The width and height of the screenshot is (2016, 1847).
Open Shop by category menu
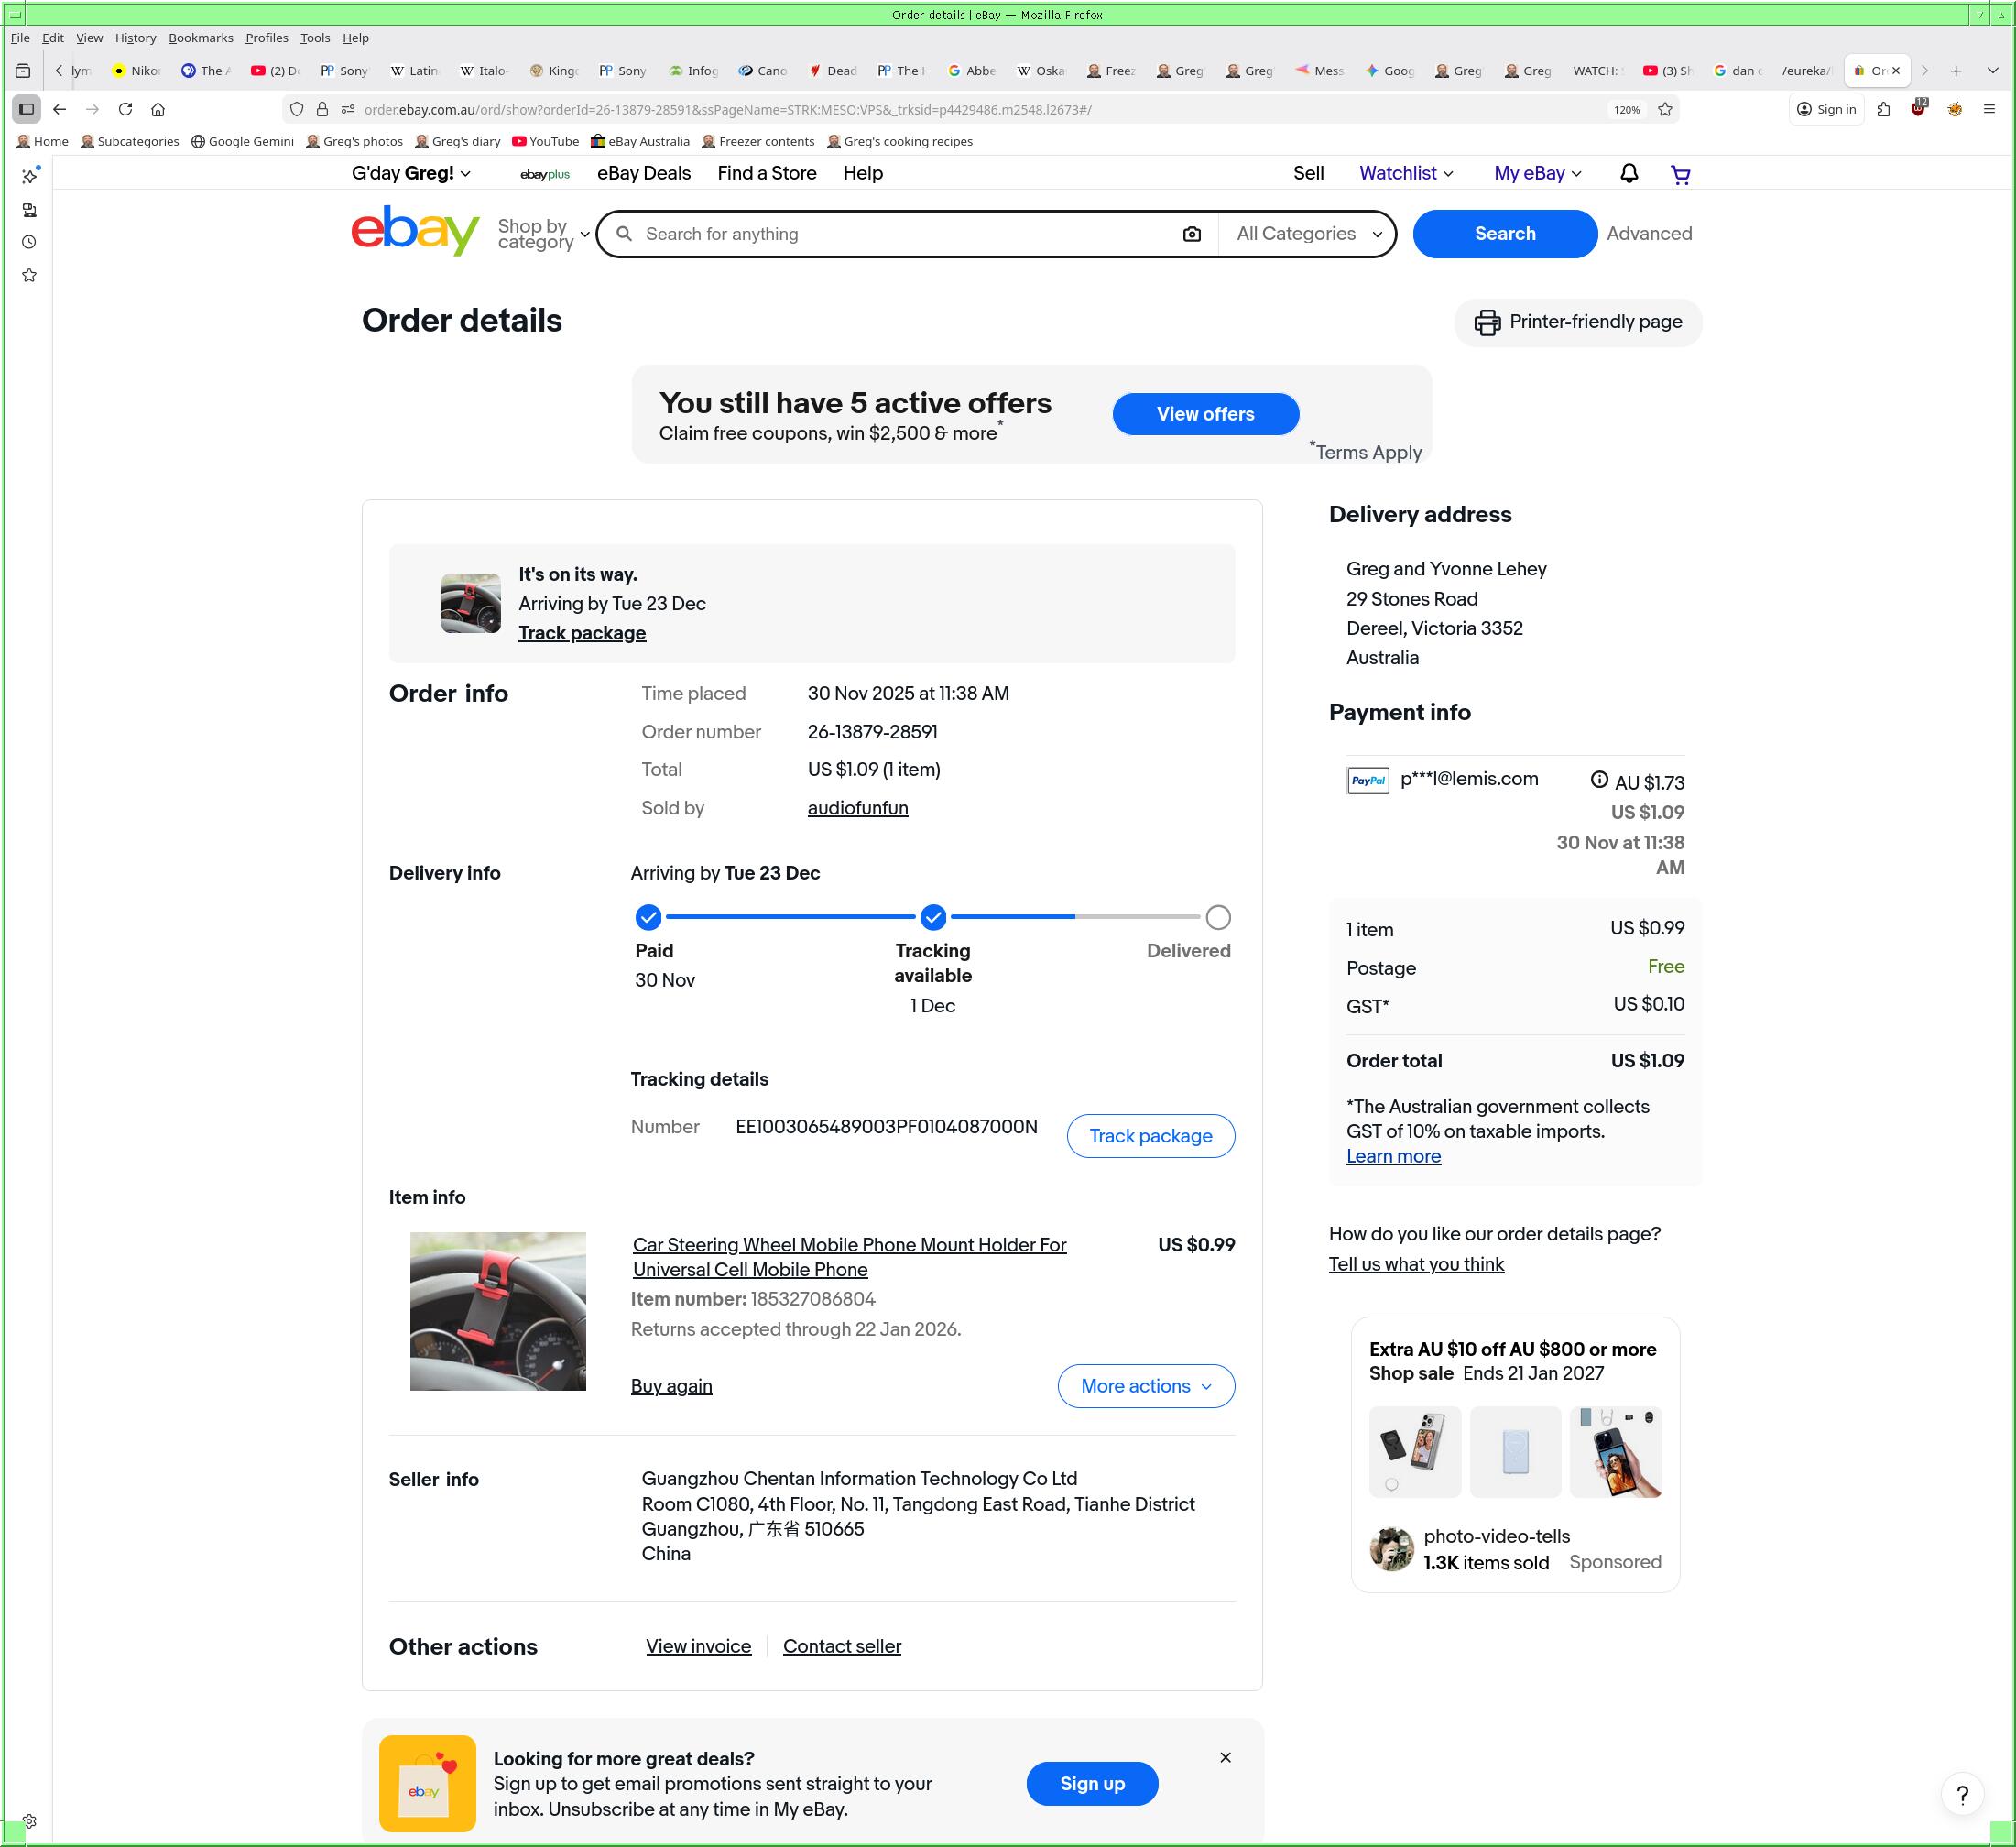point(543,234)
